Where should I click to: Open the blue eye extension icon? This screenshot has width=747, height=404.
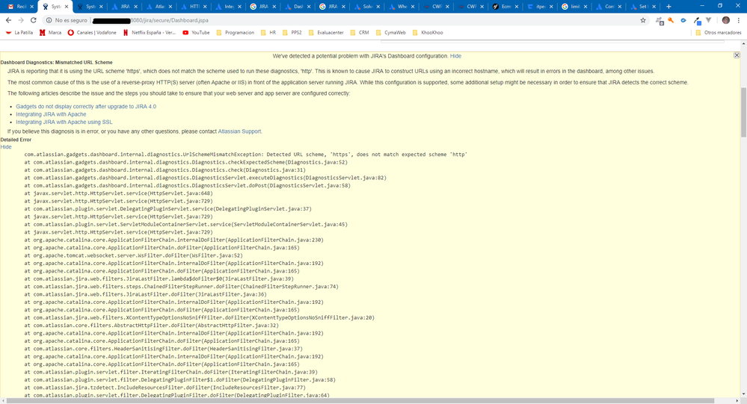[x=683, y=20]
